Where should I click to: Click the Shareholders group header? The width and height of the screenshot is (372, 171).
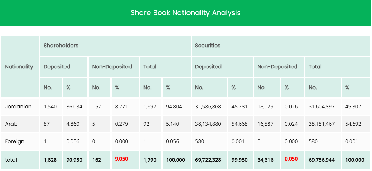(61, 46)
